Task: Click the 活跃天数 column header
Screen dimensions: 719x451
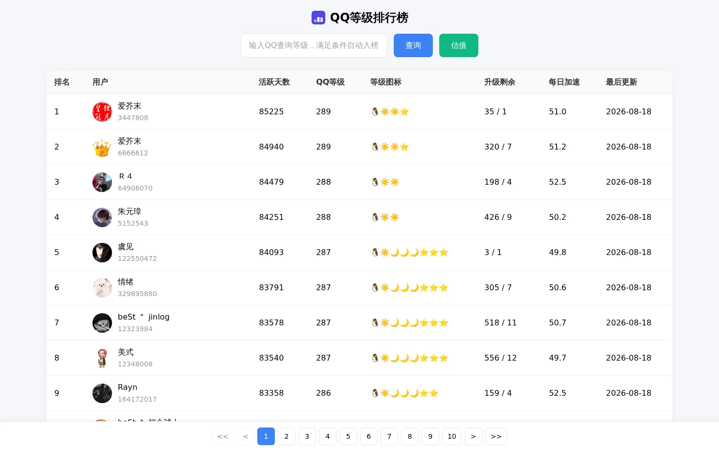Action: point(274,82)
